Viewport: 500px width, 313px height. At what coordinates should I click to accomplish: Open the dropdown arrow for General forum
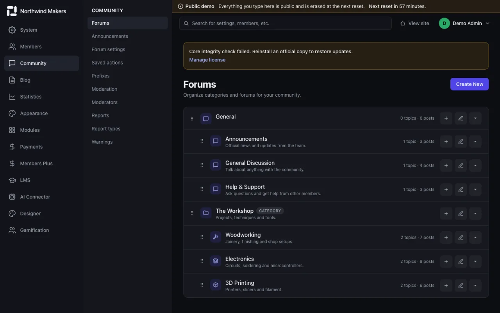tap(475, 118)
